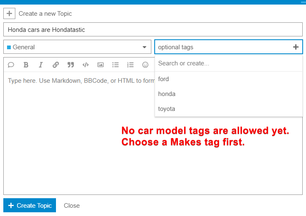Click the plus icon beside Create a new Topic
The image size is (306, 216).
pyautogui.click(x=9, y=13)
